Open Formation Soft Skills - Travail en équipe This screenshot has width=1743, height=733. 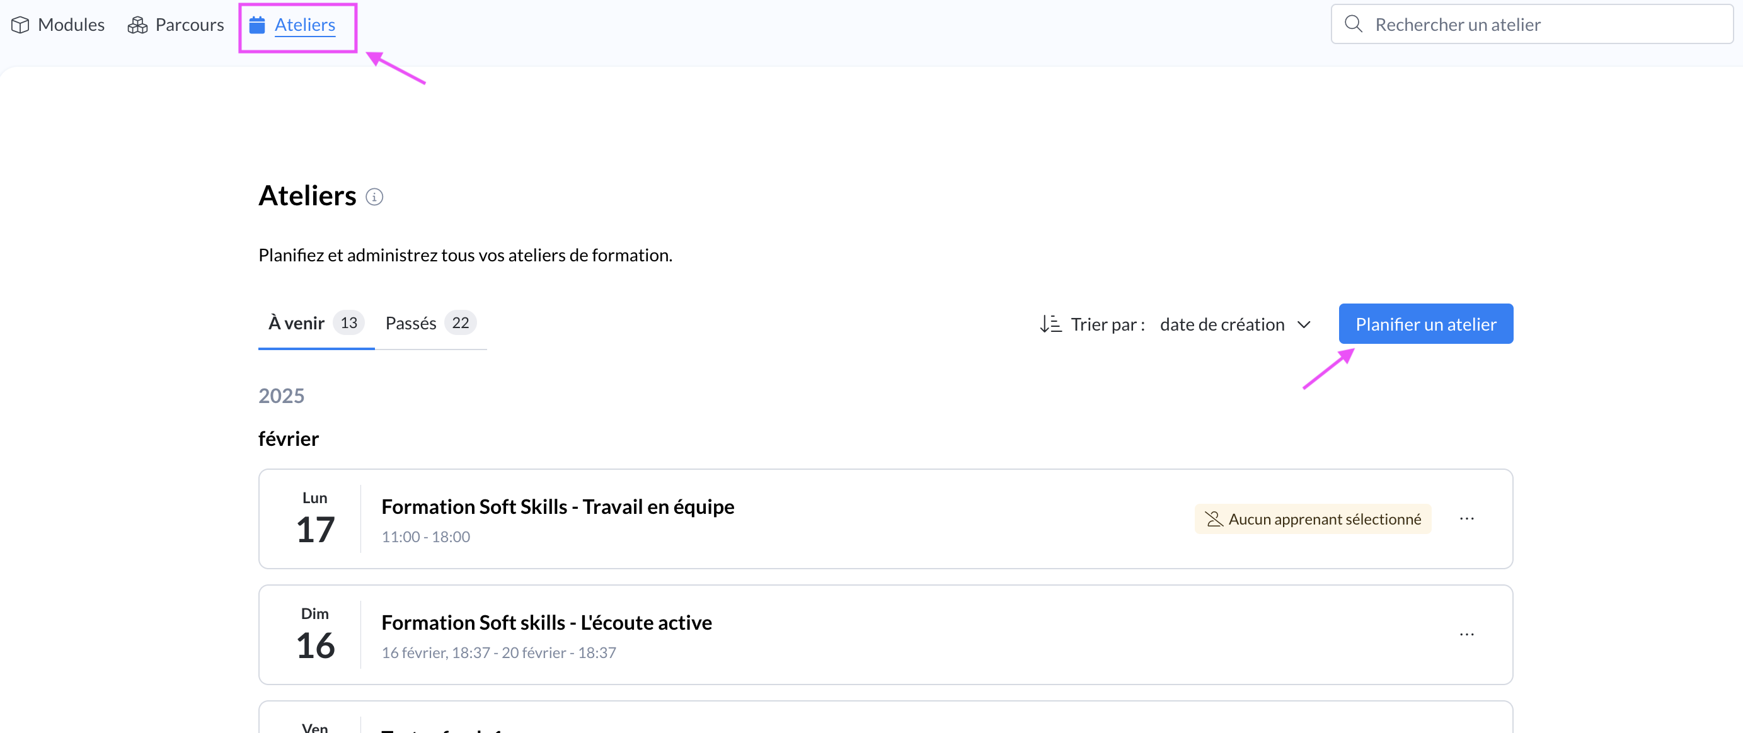coord(558,506)
